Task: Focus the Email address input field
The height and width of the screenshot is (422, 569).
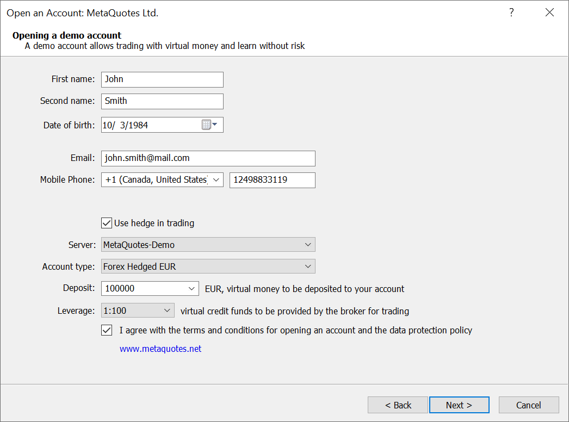Action: 208,158
